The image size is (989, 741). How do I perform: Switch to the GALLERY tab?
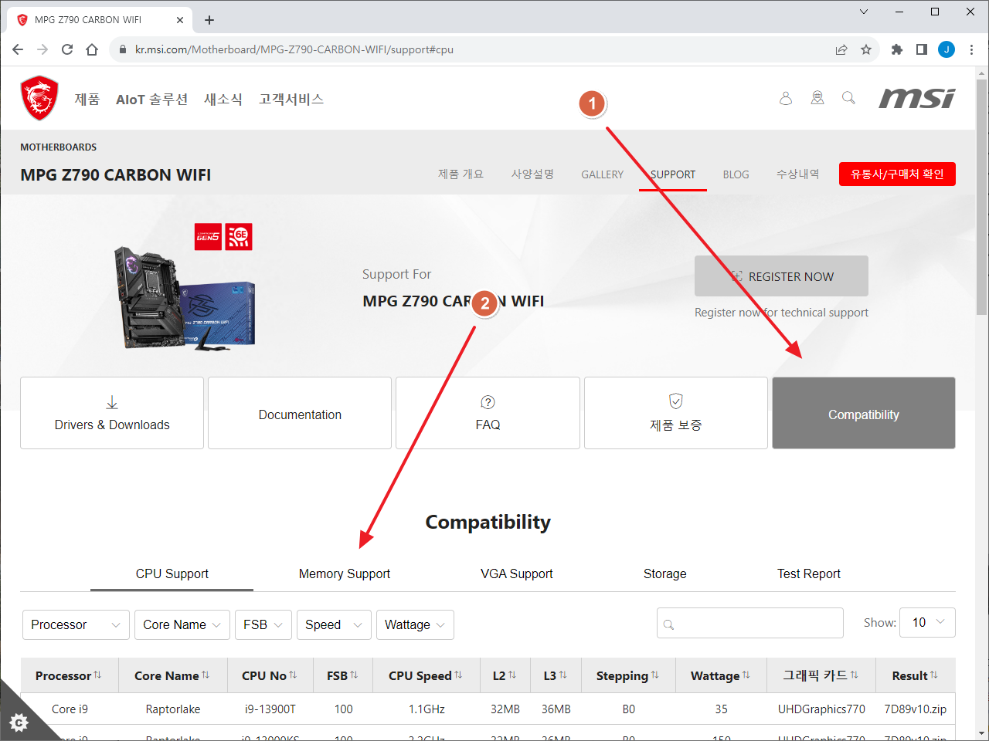pos(603,174)
